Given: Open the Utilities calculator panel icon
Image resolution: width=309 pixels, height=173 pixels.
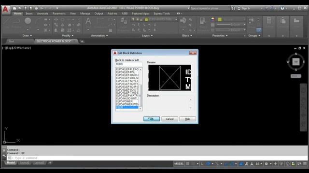Looking at the screenshot, I should [269, 21].
